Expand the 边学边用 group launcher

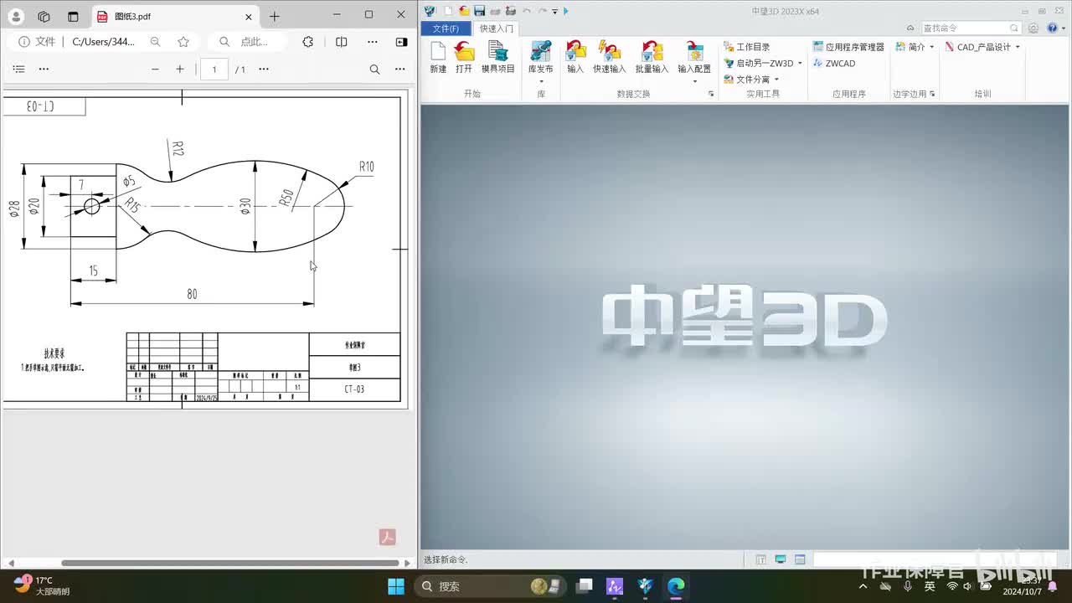[x=932, y=94]
